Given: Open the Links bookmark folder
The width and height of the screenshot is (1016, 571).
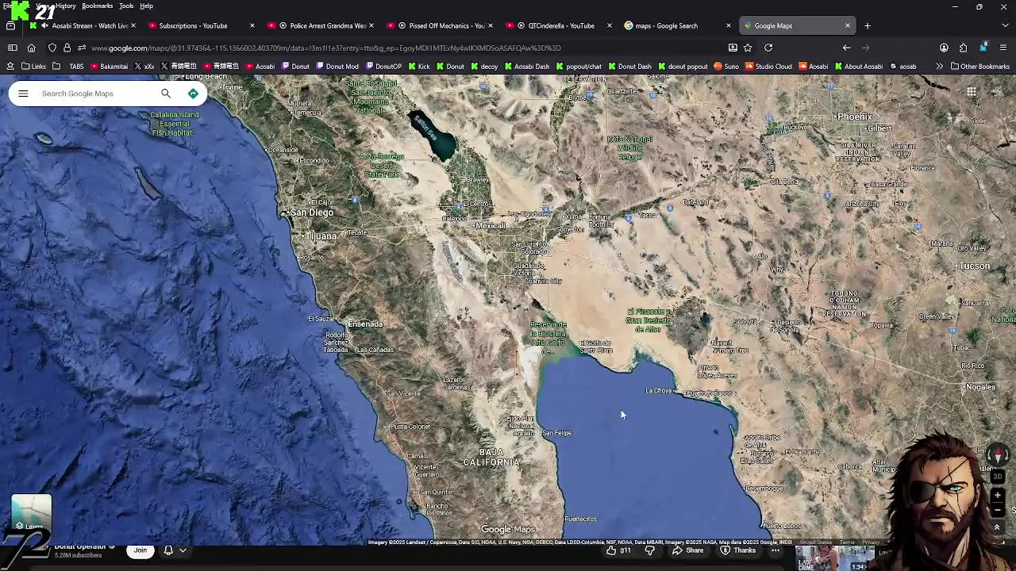Looking at the screenshot, I should coord(33,67).
